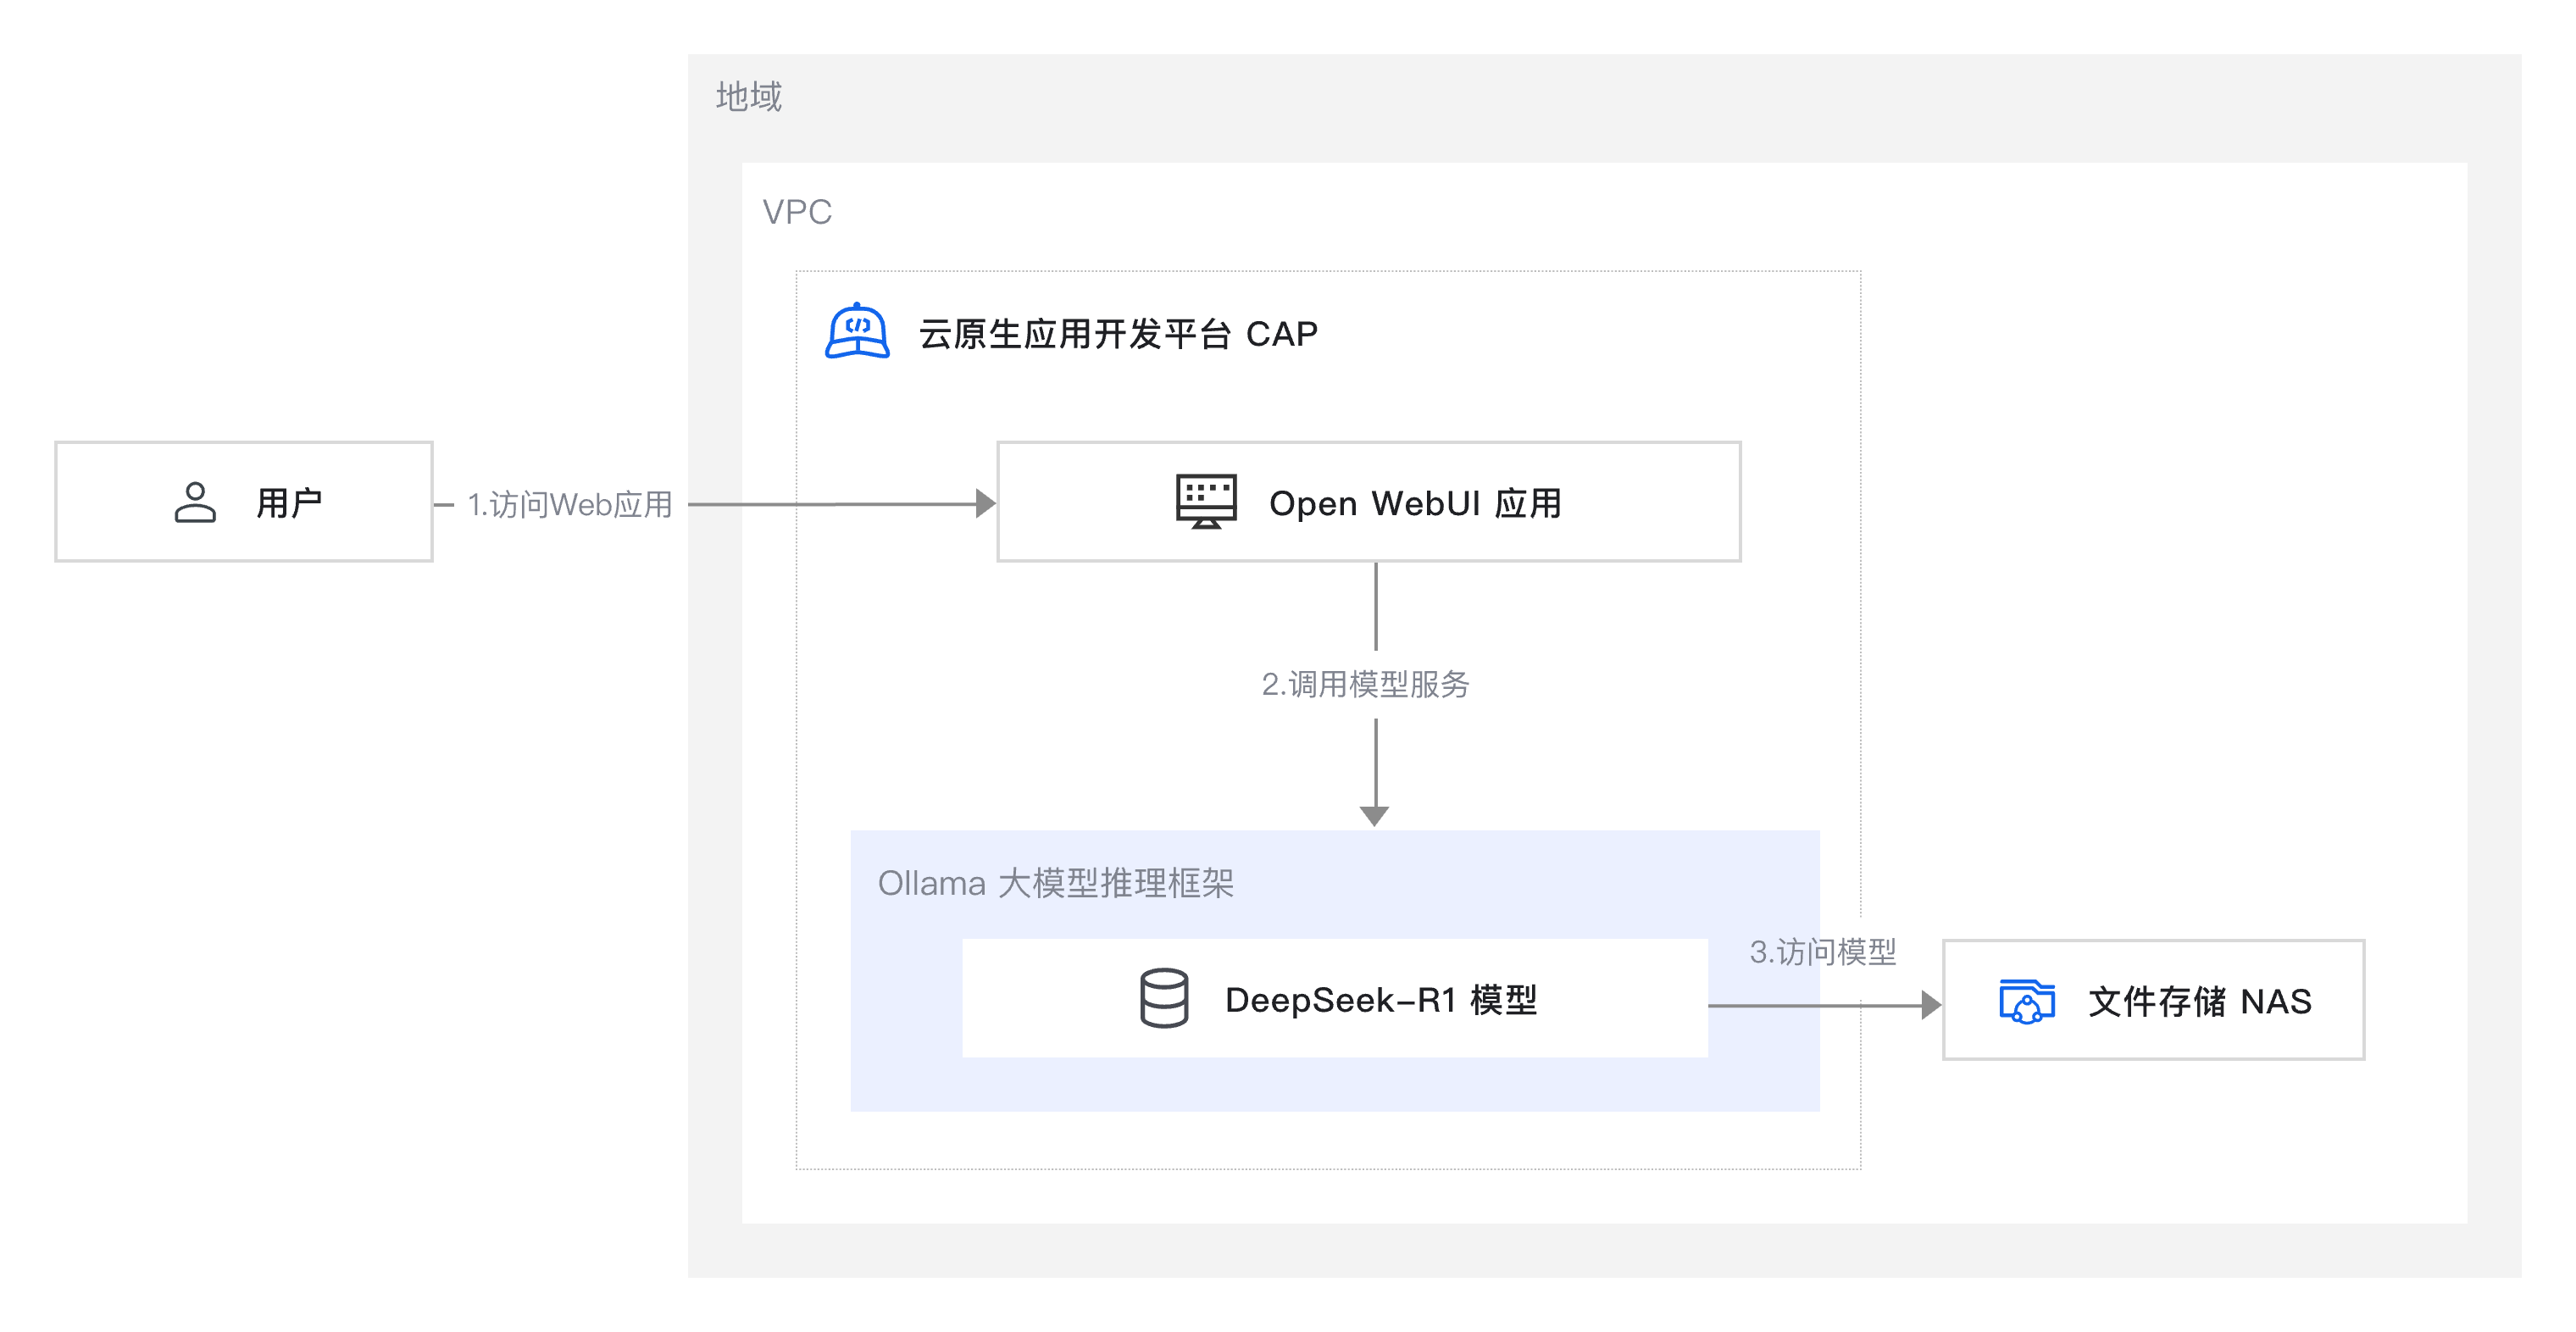Image resolution: width=2576 pixels, height=1332 pixels.
Task: Click the 文件存储 NAS label
Action: tap(2199, 1001)
